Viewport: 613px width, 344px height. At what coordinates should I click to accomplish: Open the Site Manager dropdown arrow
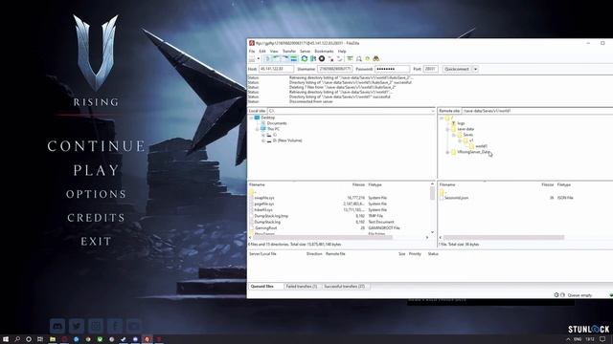(259, 59)
